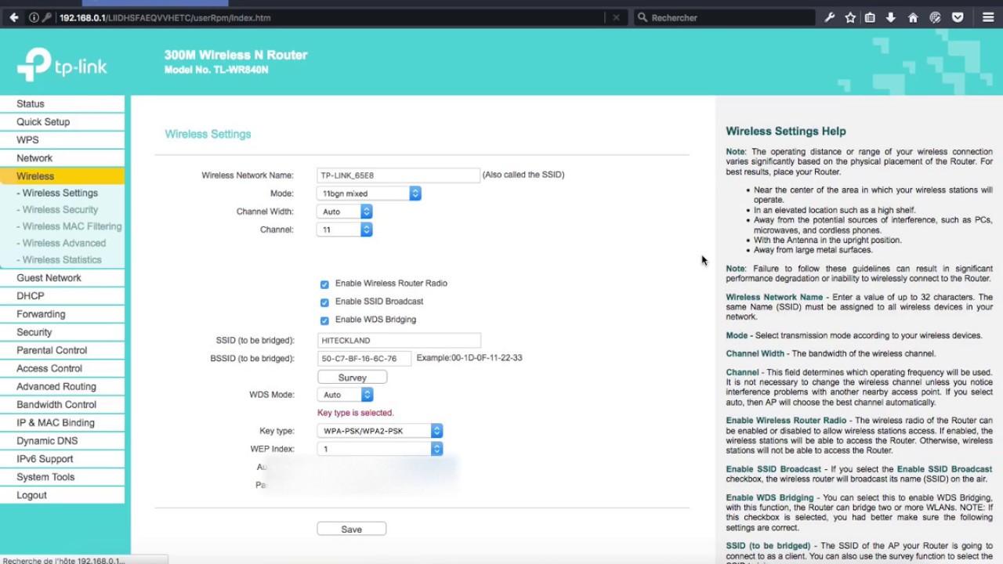Show bookmarks list icon in toolbar
The height and width of the screenshot is (564, 1003).
(x=870, y=17)
